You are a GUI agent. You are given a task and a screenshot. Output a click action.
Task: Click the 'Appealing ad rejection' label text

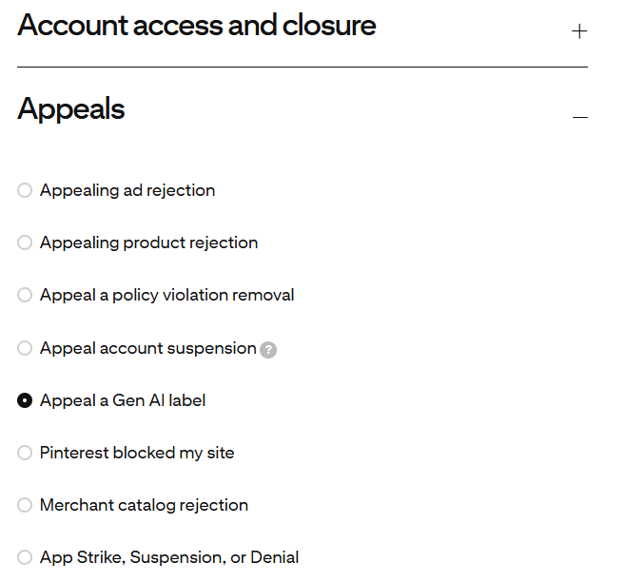pyautogui.click(x=127, y=191)
